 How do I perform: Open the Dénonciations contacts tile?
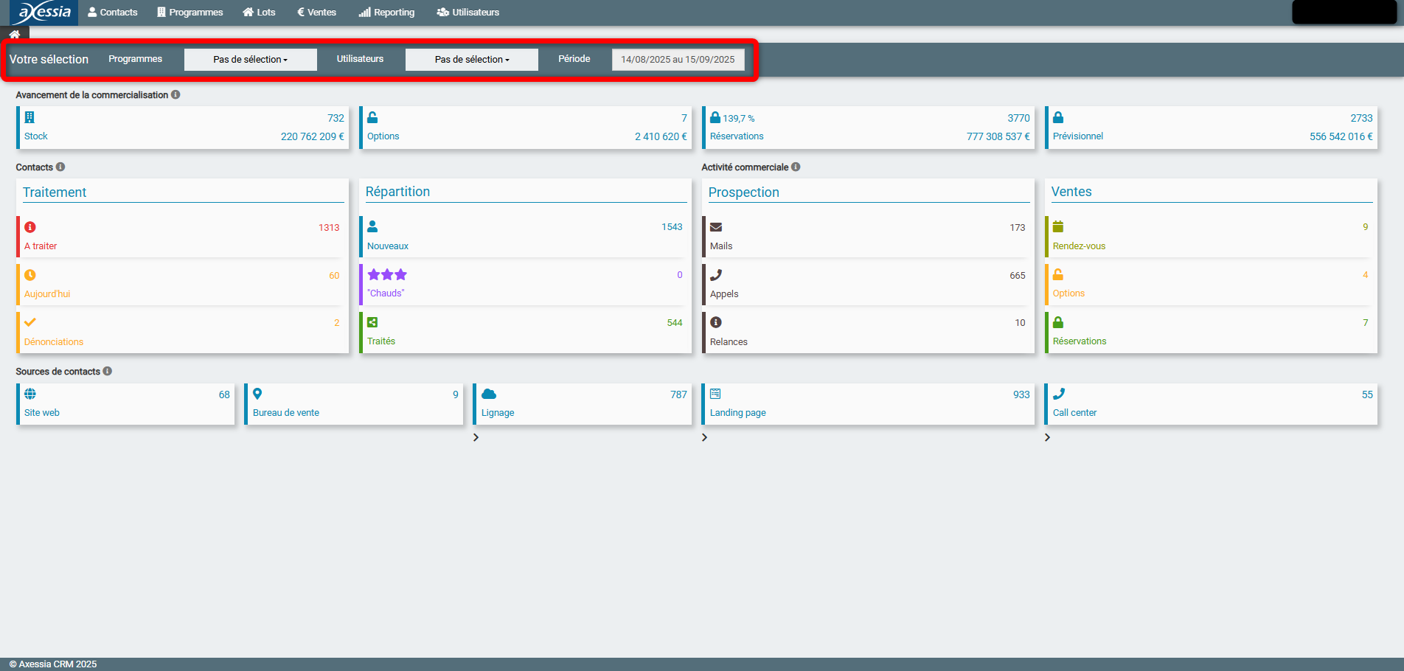click(183, 333)
